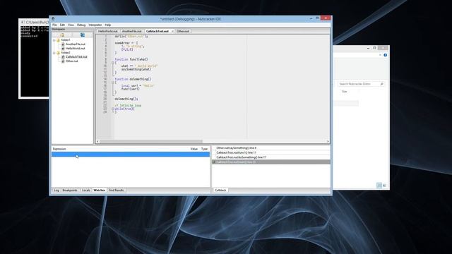Switch to the Locals tab
The width and height of the screenshot is (452, 254).
(x=86, y=190)
